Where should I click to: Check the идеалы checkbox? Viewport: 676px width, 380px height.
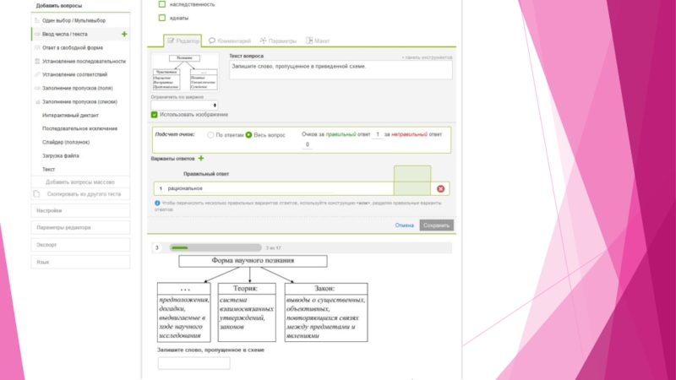coord(162,18)
